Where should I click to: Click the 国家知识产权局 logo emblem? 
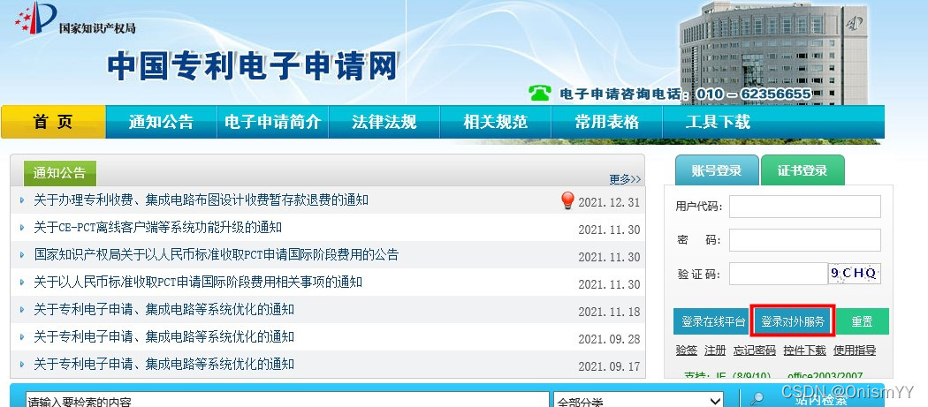35,18
